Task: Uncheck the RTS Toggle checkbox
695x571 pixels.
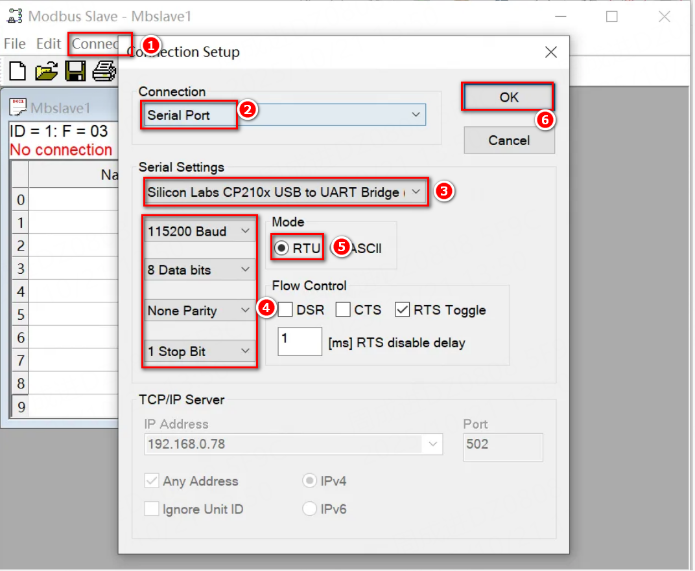Action: (x=402, y=310)
